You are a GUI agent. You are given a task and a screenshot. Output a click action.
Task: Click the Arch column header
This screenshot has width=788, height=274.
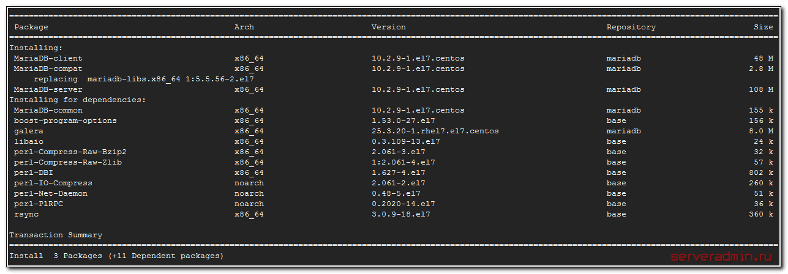(x=244, y=27)
